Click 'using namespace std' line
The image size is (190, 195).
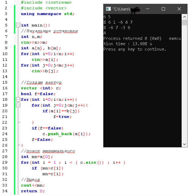tap(47, 14)
